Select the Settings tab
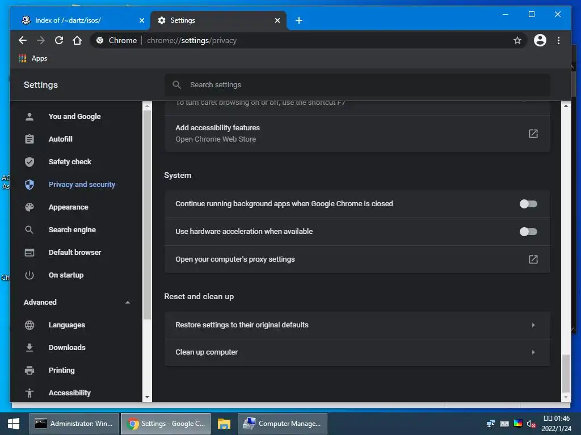Screen dimensions: 581x435 [x=218, y=20]
